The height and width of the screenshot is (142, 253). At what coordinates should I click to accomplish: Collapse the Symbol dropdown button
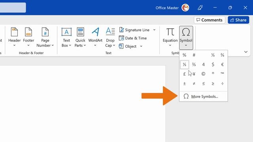pos(186,38)
